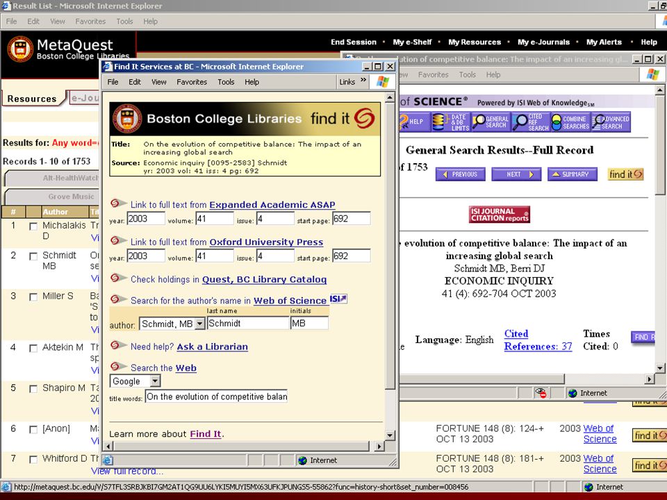Expand the Links toolbar chevron in Find It window
This screenshot has height=500, width=667.
tap(363, 80)
